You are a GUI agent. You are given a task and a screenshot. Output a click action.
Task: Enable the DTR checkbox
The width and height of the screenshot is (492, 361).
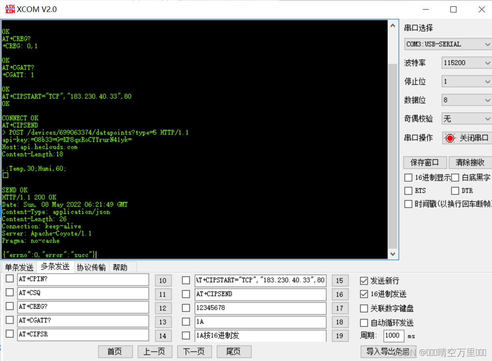455,191
